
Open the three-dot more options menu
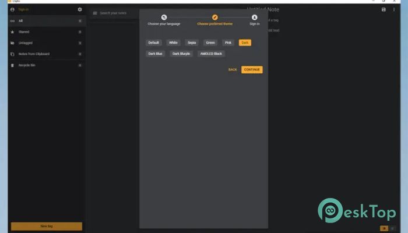click(394, 10)
